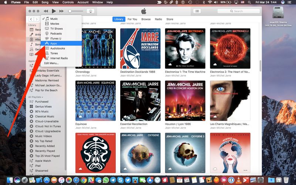The image size is (296, 185).
Task: Click the Bluetooth menu bar icon
Action: pyautogui.click(x=204, y=2)
